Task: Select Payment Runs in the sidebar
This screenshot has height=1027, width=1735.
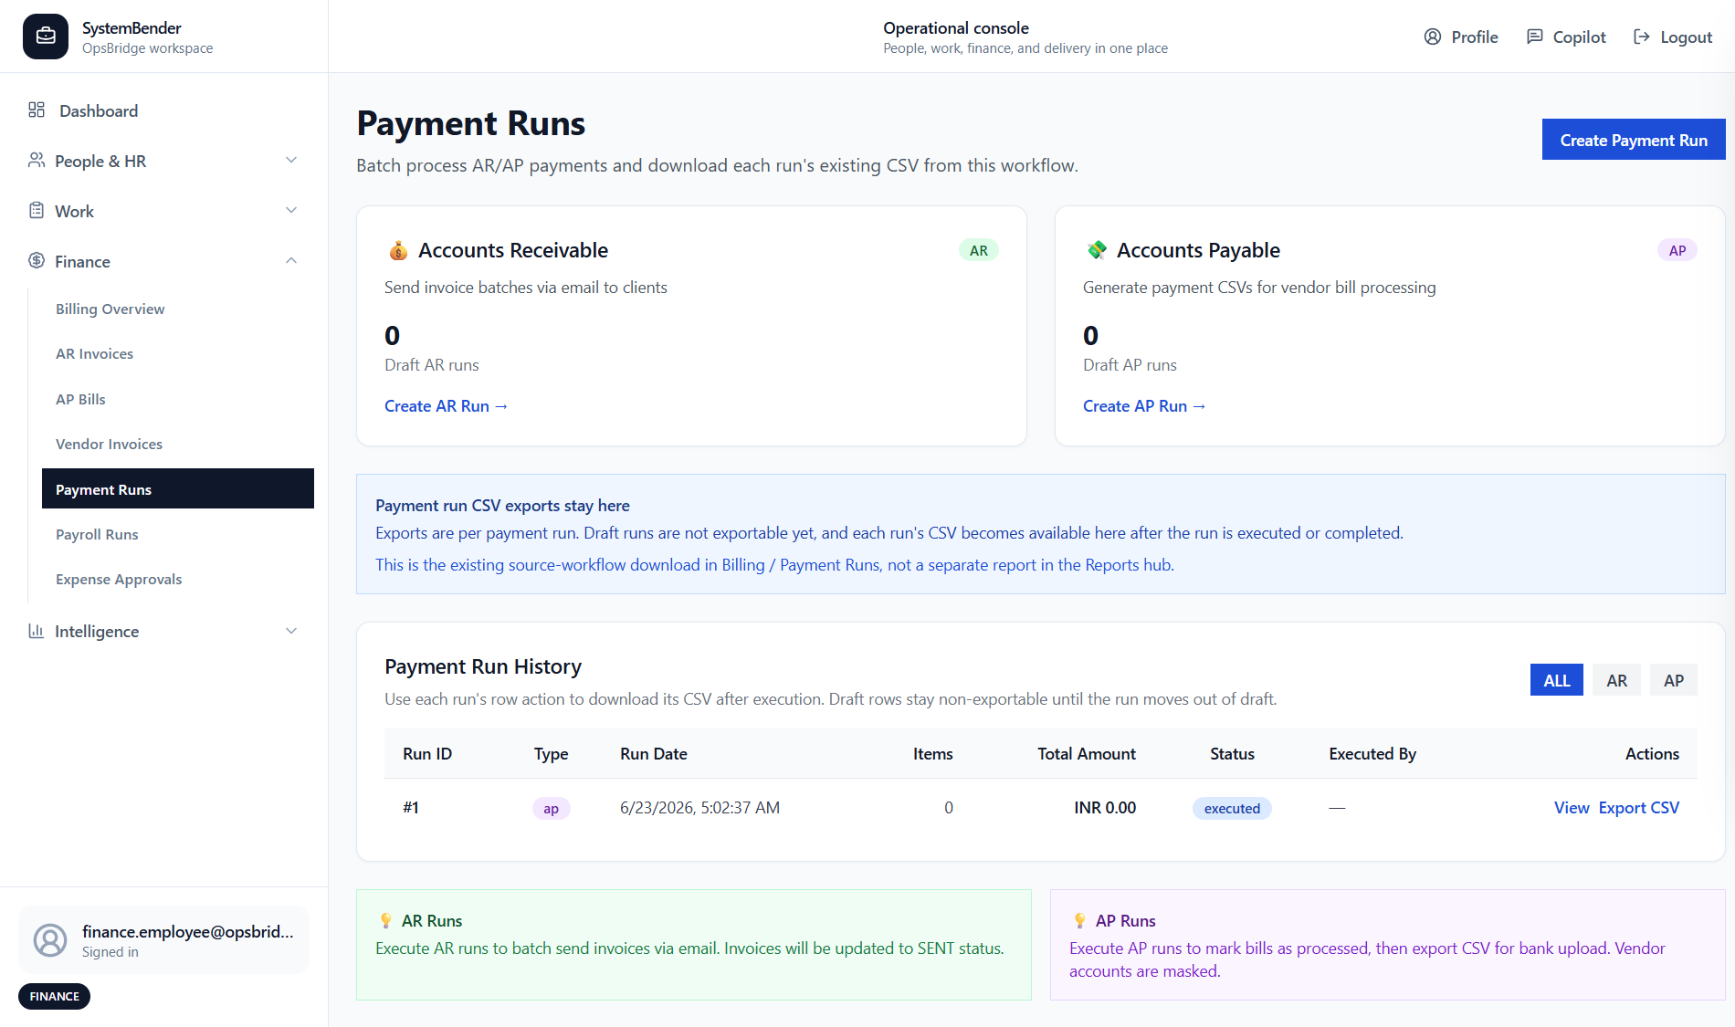Action: 178,488
